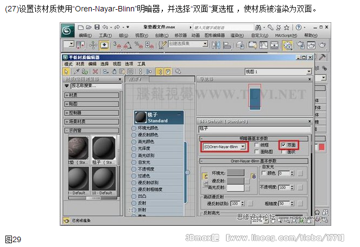Open the MAXScript(M) menu

(x=286, y=35)
